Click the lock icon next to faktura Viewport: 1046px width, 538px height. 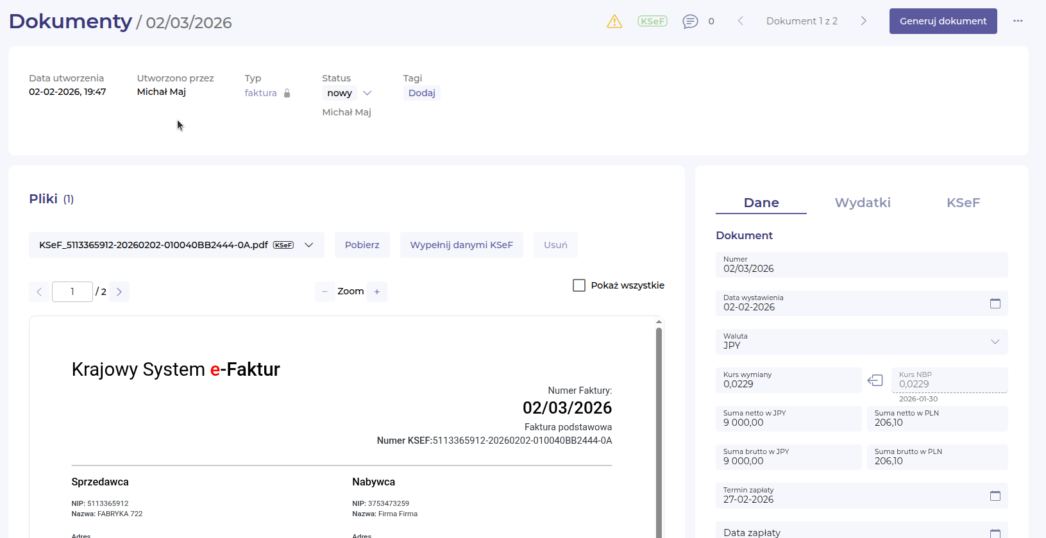[287, 93]
